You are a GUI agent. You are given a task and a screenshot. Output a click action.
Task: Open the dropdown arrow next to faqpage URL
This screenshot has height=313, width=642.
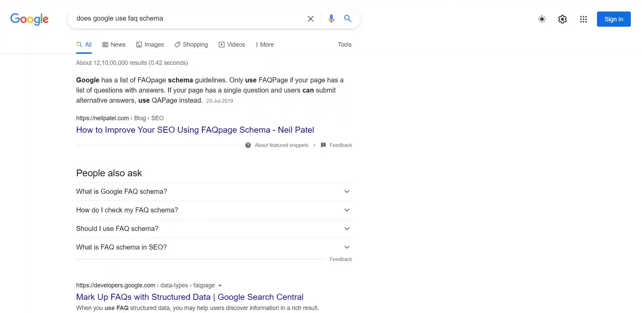[x=220, y=286]
